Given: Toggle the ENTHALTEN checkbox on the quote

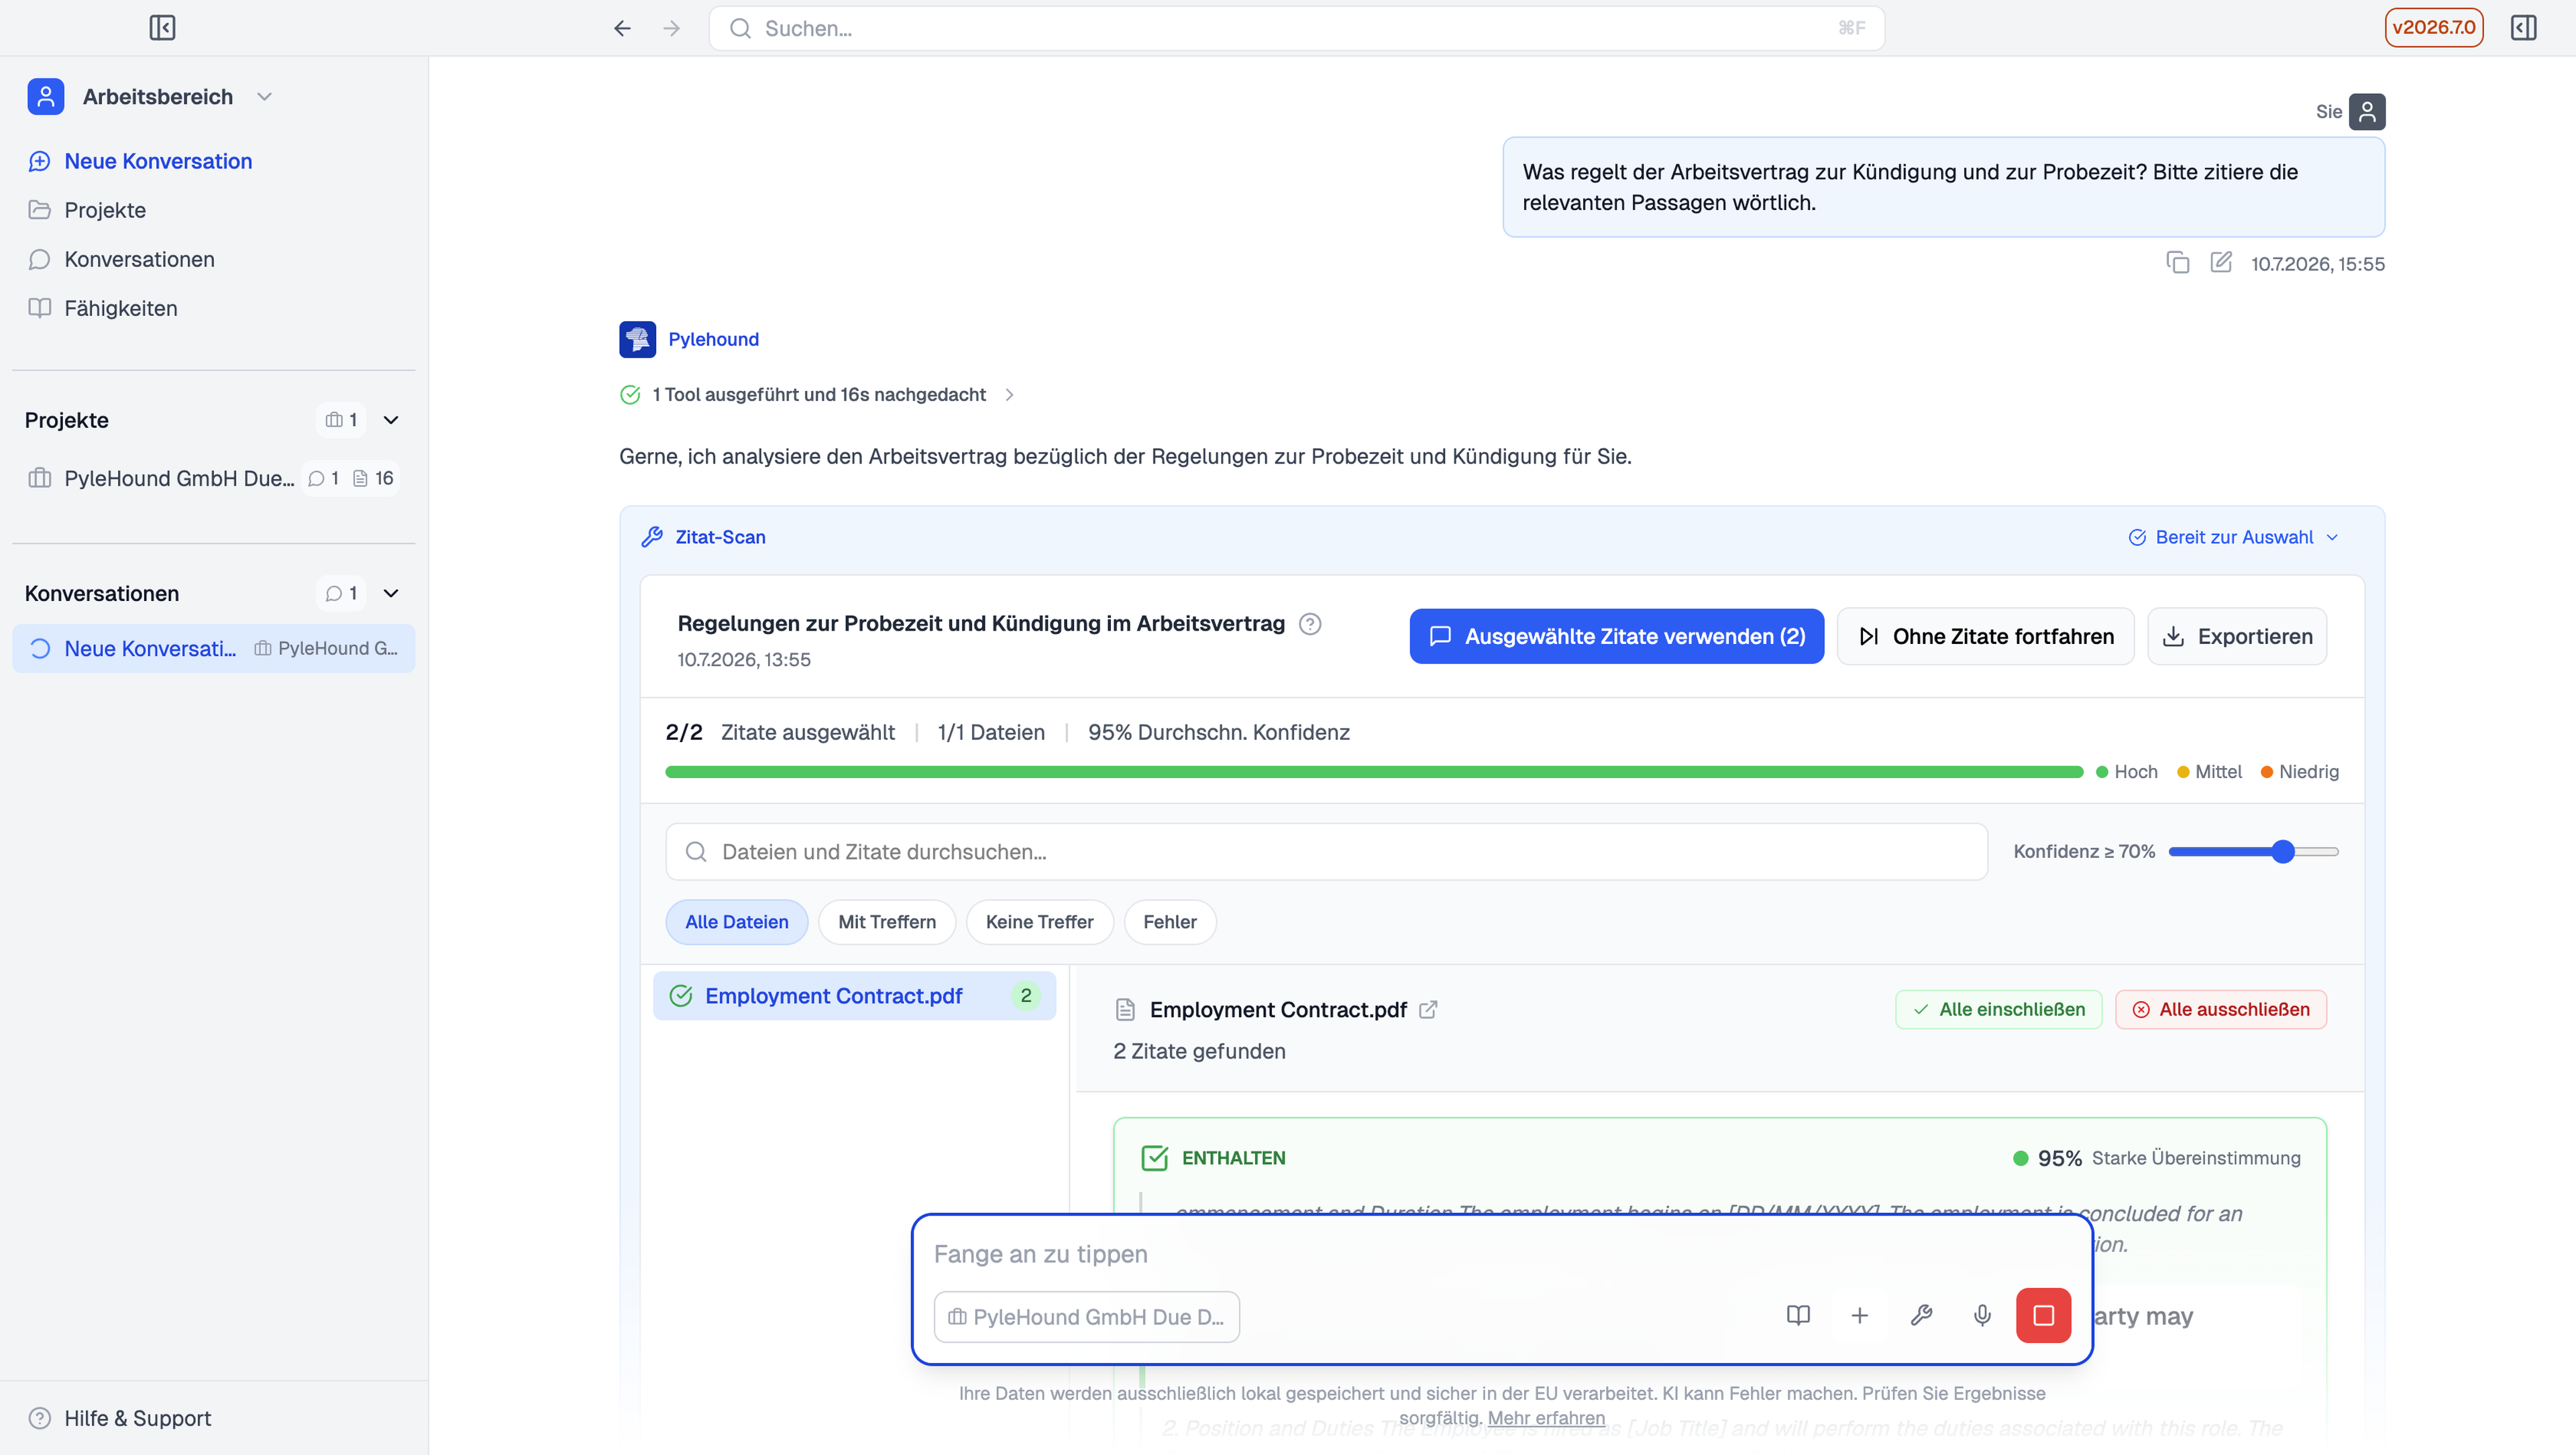Looking at the screenshot, I should pos(1154,1158).
